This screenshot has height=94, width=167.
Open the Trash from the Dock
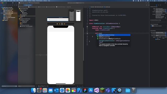[134, 90]
